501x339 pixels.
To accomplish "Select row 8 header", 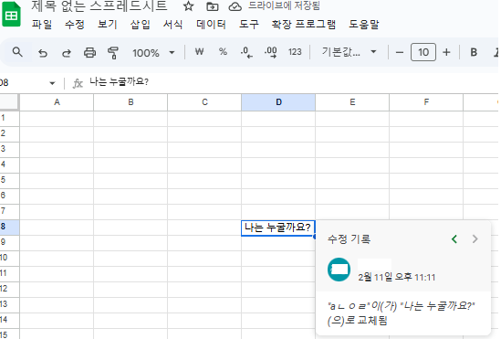I will point(9,227).
